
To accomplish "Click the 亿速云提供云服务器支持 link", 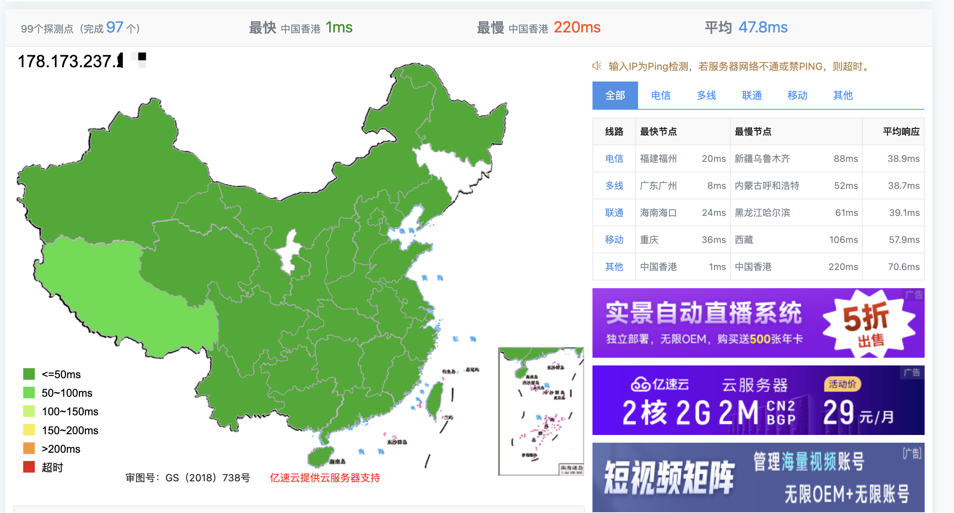I will tap(325, 478).
